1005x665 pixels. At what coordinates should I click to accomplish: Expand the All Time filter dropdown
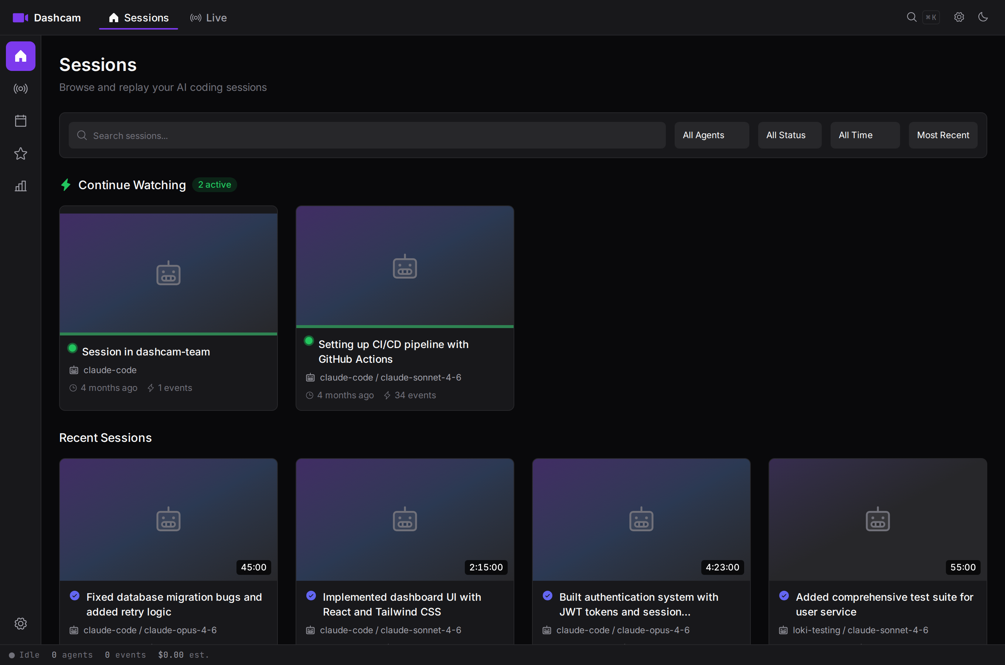point(865,135)
